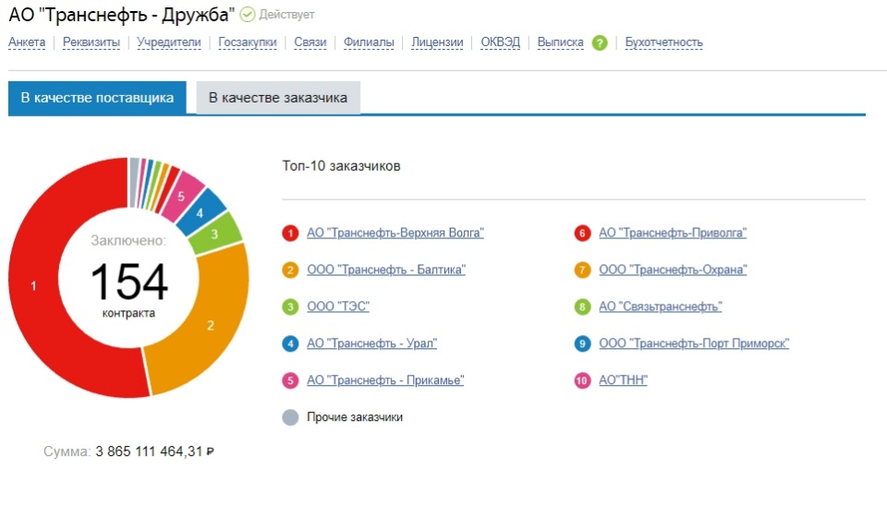Open ООО "Транснефть - Балтика" link
The width and height of the screenshot is (887, 505).
coord(386,270)
